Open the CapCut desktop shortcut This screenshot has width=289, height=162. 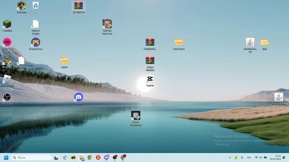(x=150, y=79)
